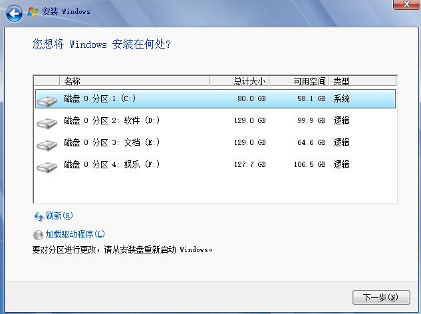421x314 pixels.
Task: Click the refresh arrows icon
Action: (39, 216)
